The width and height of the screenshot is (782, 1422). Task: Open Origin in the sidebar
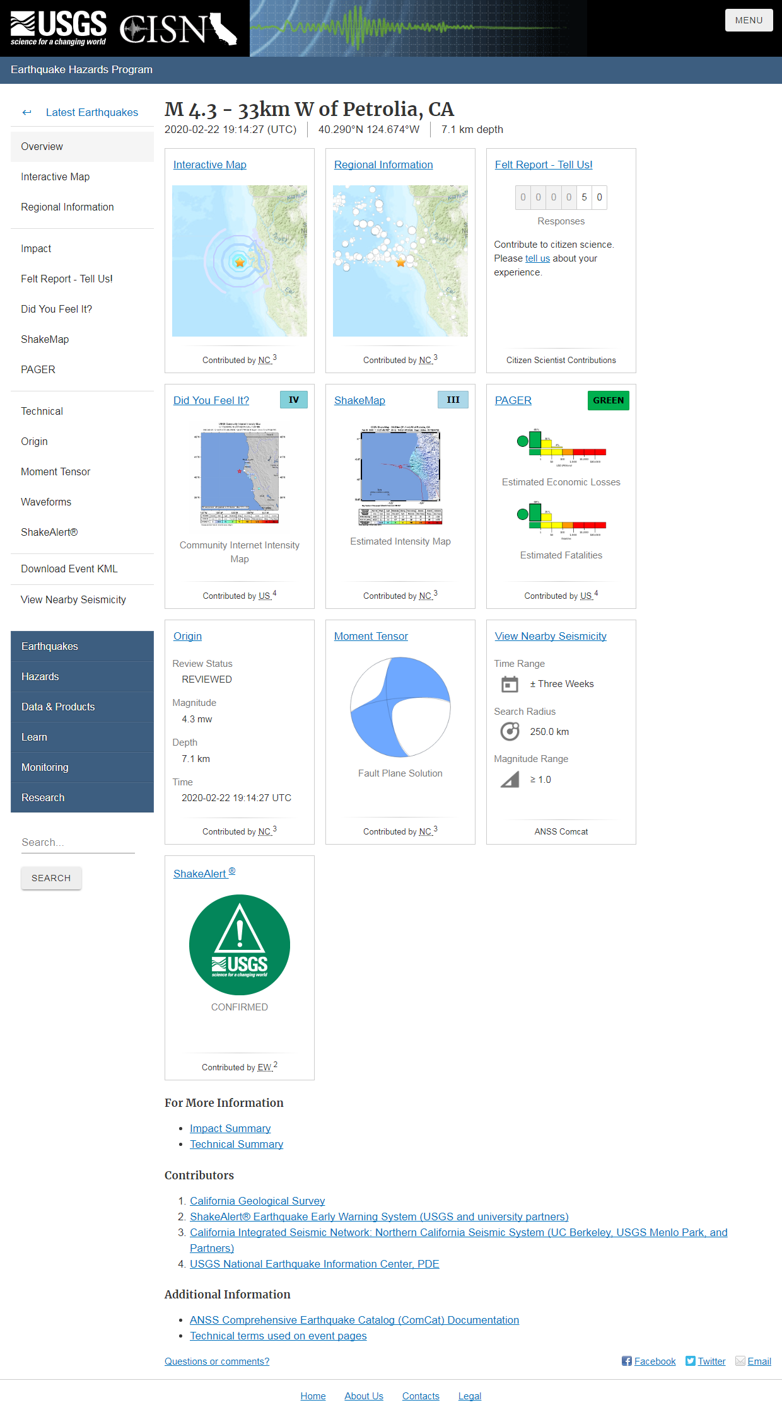coord(82,441)
